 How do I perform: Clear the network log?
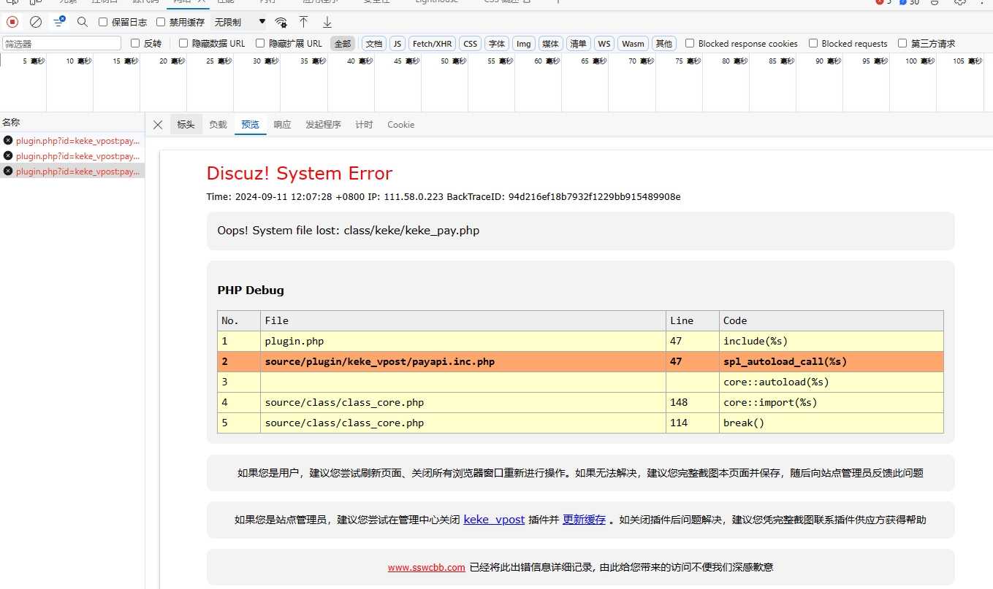pyautogui.click(x=36, y=22)
